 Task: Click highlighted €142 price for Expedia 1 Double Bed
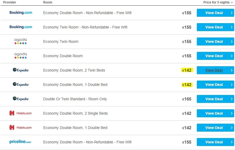(187, 85)
